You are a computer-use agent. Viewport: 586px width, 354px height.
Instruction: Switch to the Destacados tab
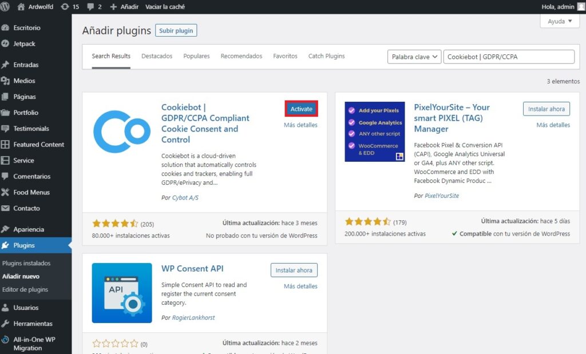tap(157, 56)
